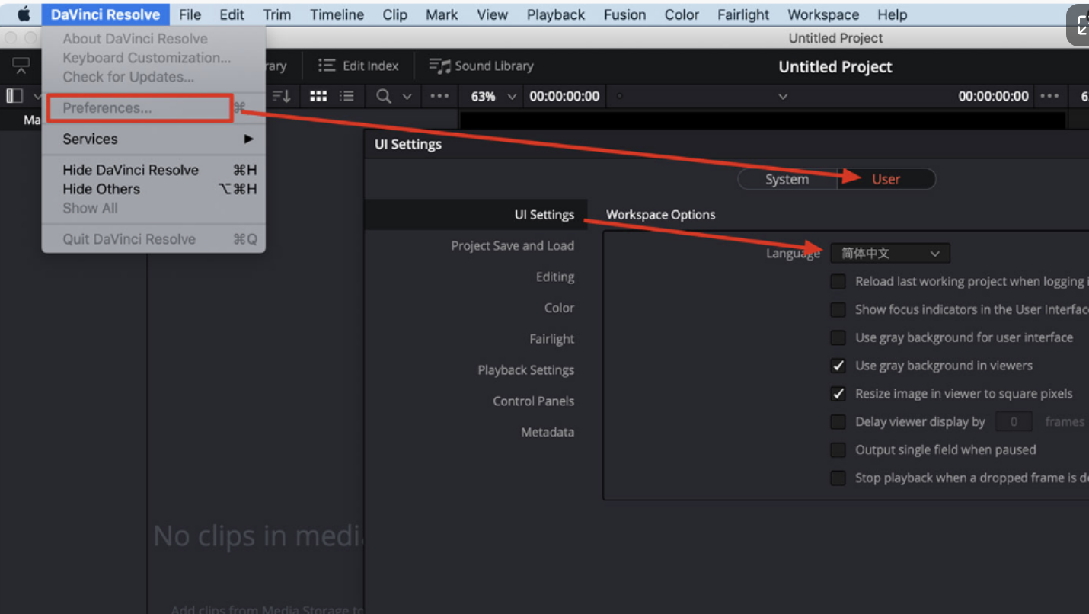The height and width of the screenshot is (614, 1089).
Task: Enable Reload last working project checkbox
Action: pyautogui.click(x=838, y=282)
